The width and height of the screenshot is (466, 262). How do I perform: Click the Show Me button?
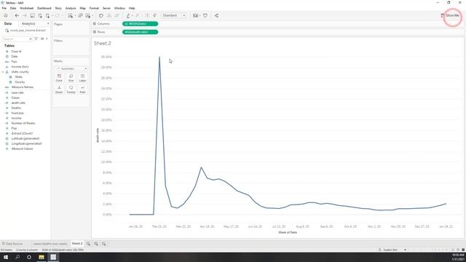(x=450, y=15)
